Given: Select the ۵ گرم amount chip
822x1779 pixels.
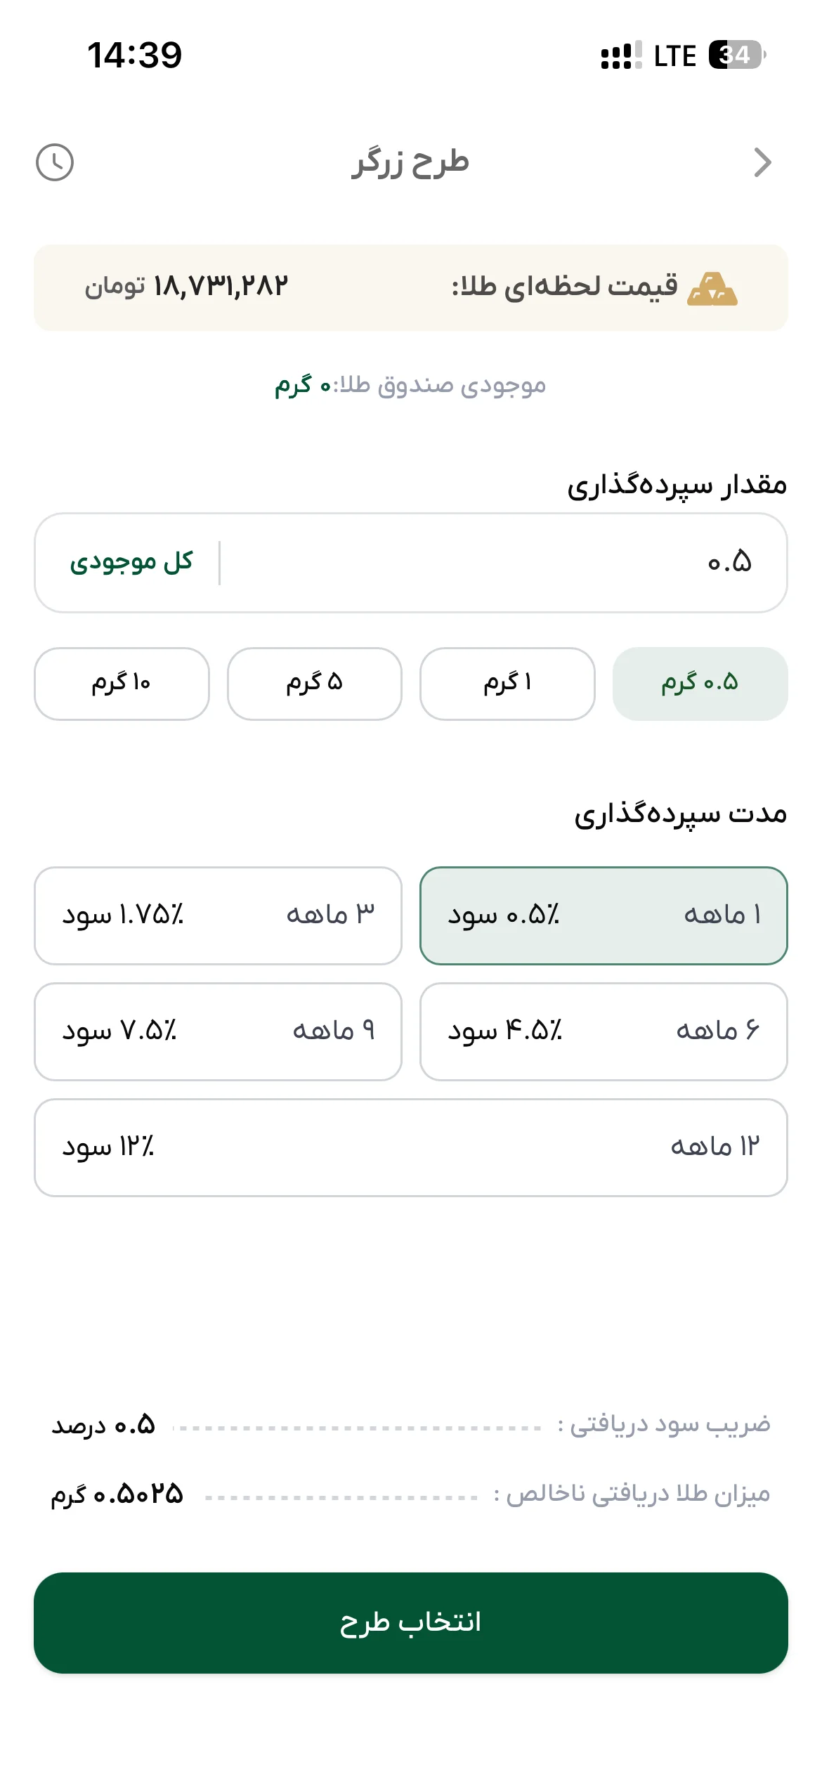Looking at the screenshot, I should (315, 684).
